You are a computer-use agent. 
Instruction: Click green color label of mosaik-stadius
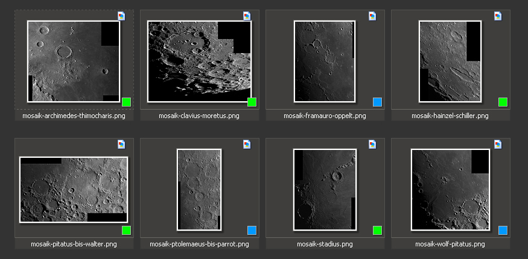377,230
